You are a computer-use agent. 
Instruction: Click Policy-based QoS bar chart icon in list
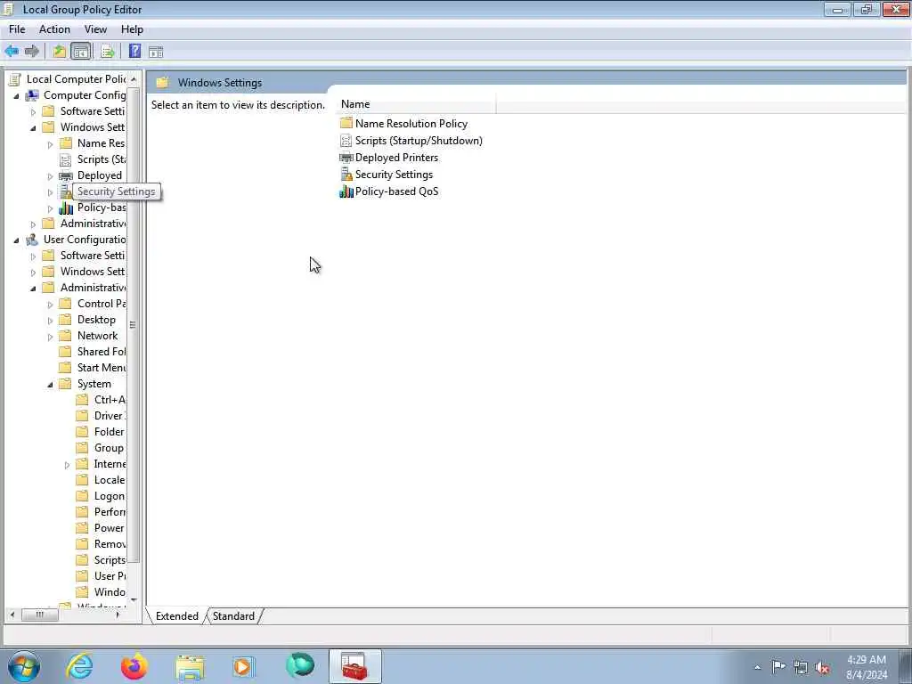346,191
